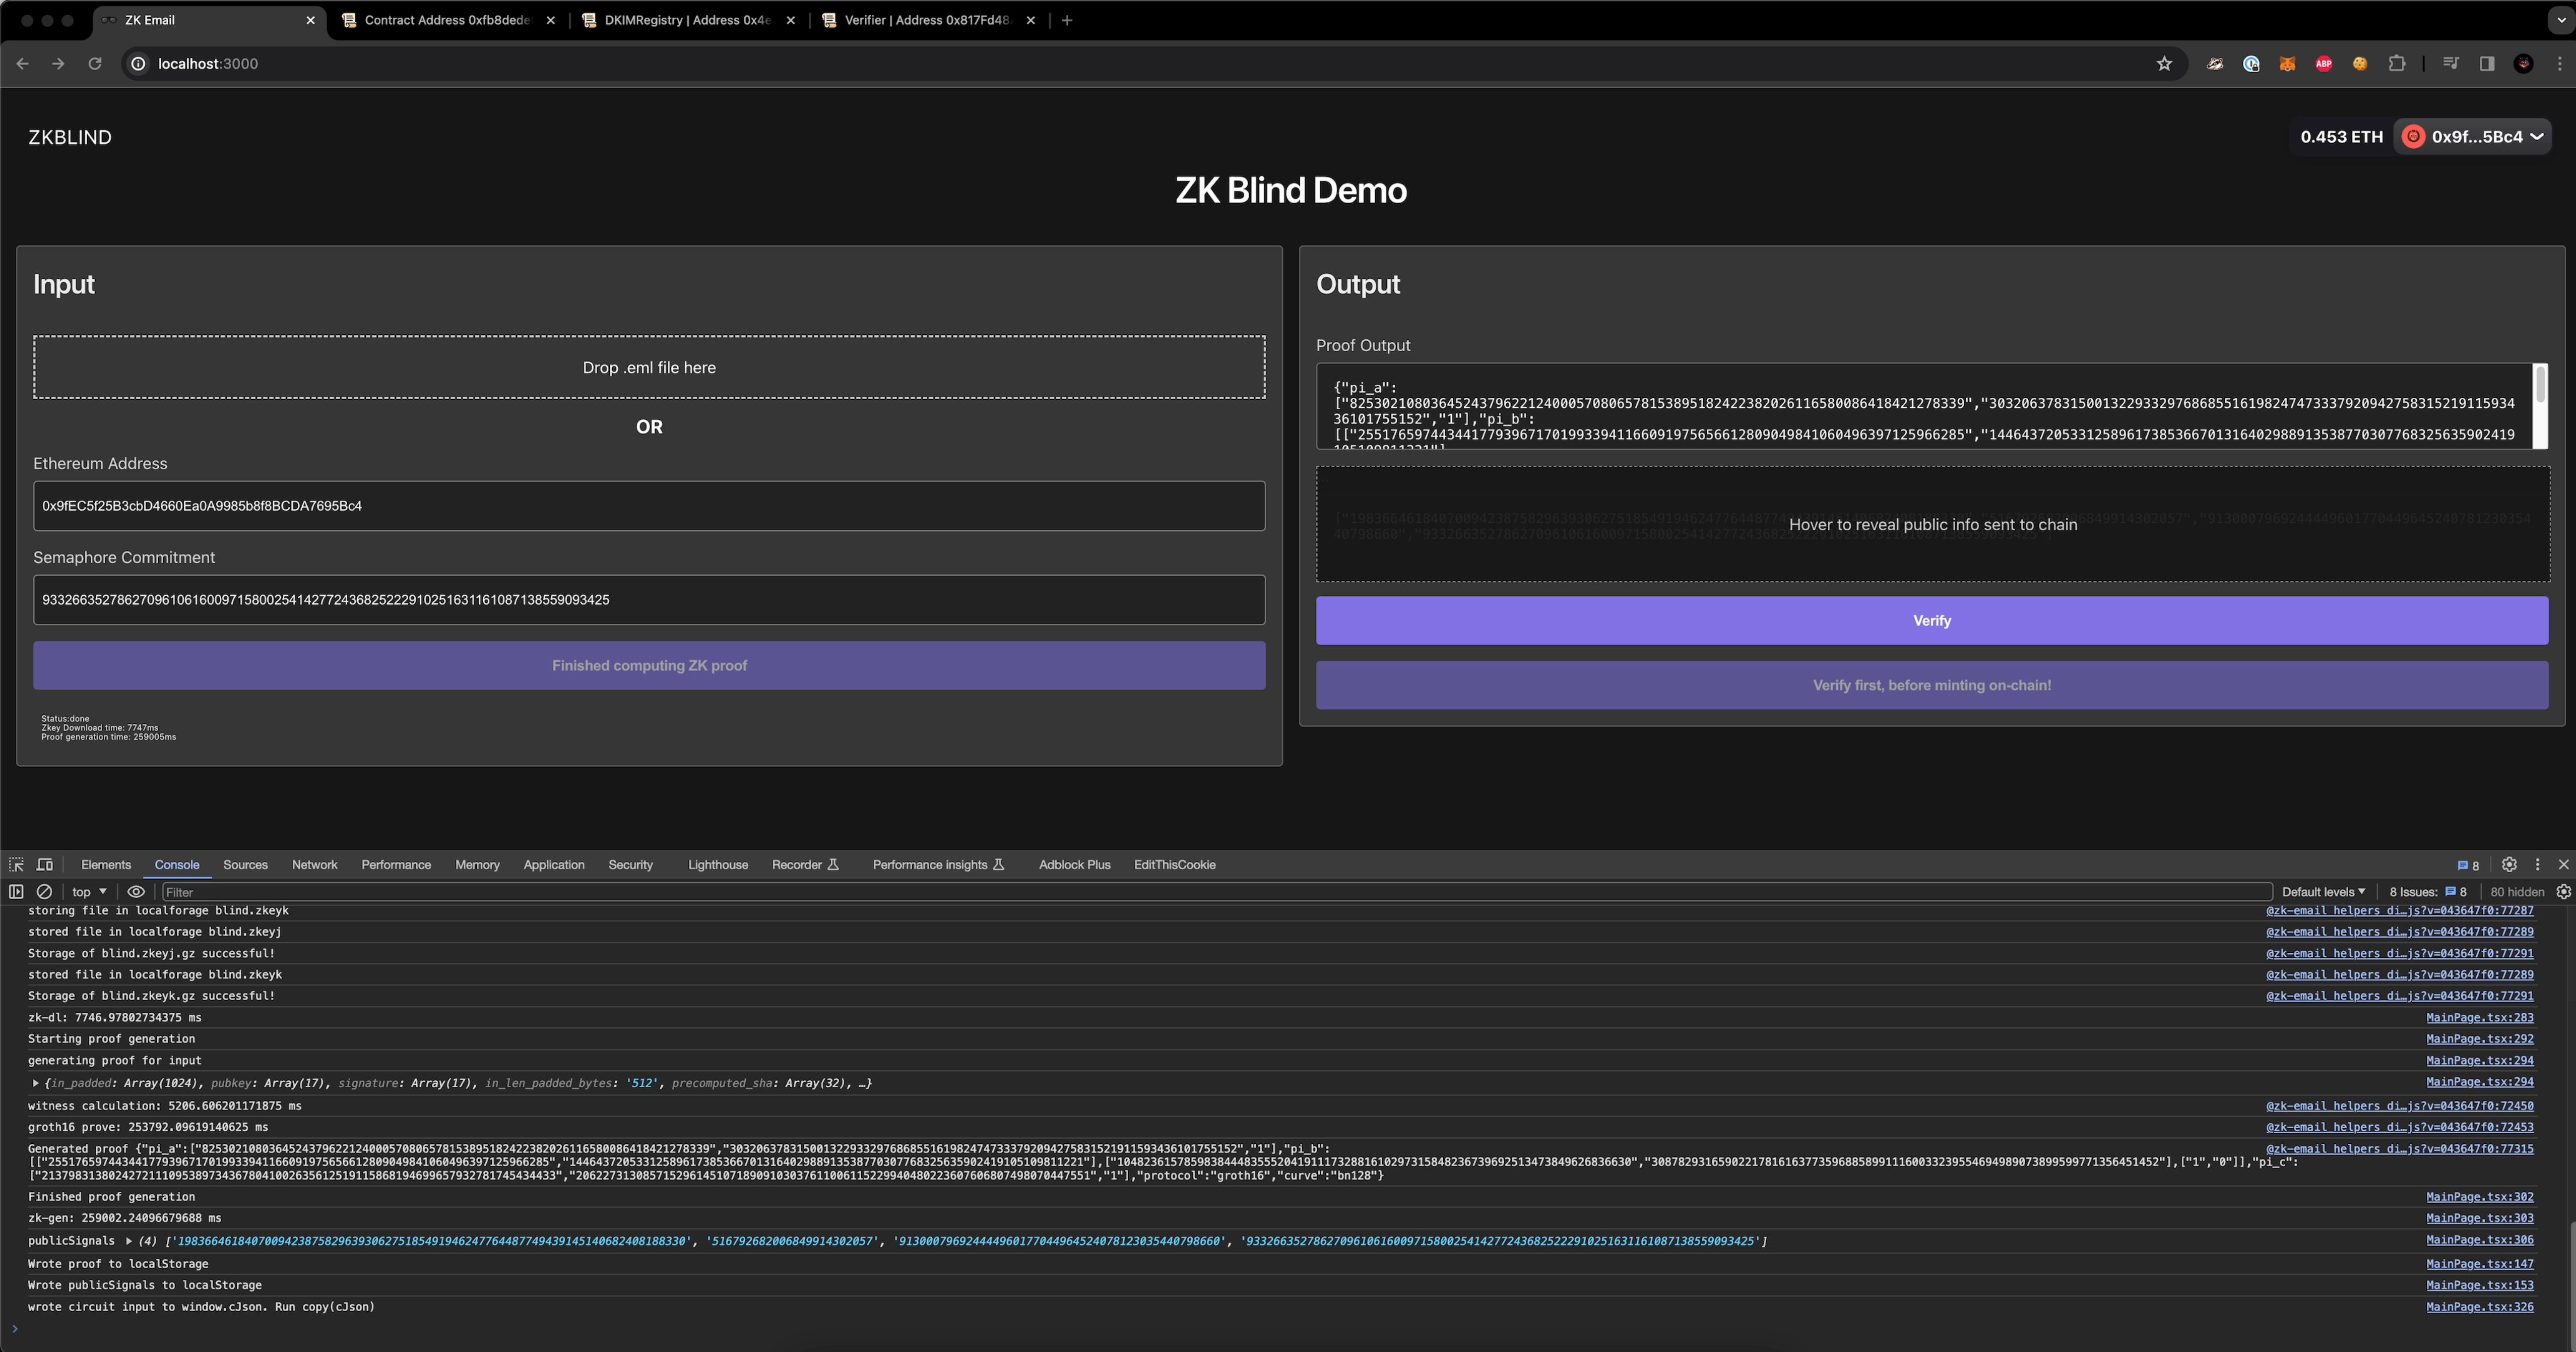Open the EditThisCookie cookie extension
The width and height of the screenshot is (2576, 1352).
click(2360, 63)
